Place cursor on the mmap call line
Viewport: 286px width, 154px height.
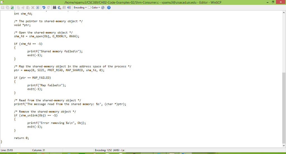click(x=59, y=70)
